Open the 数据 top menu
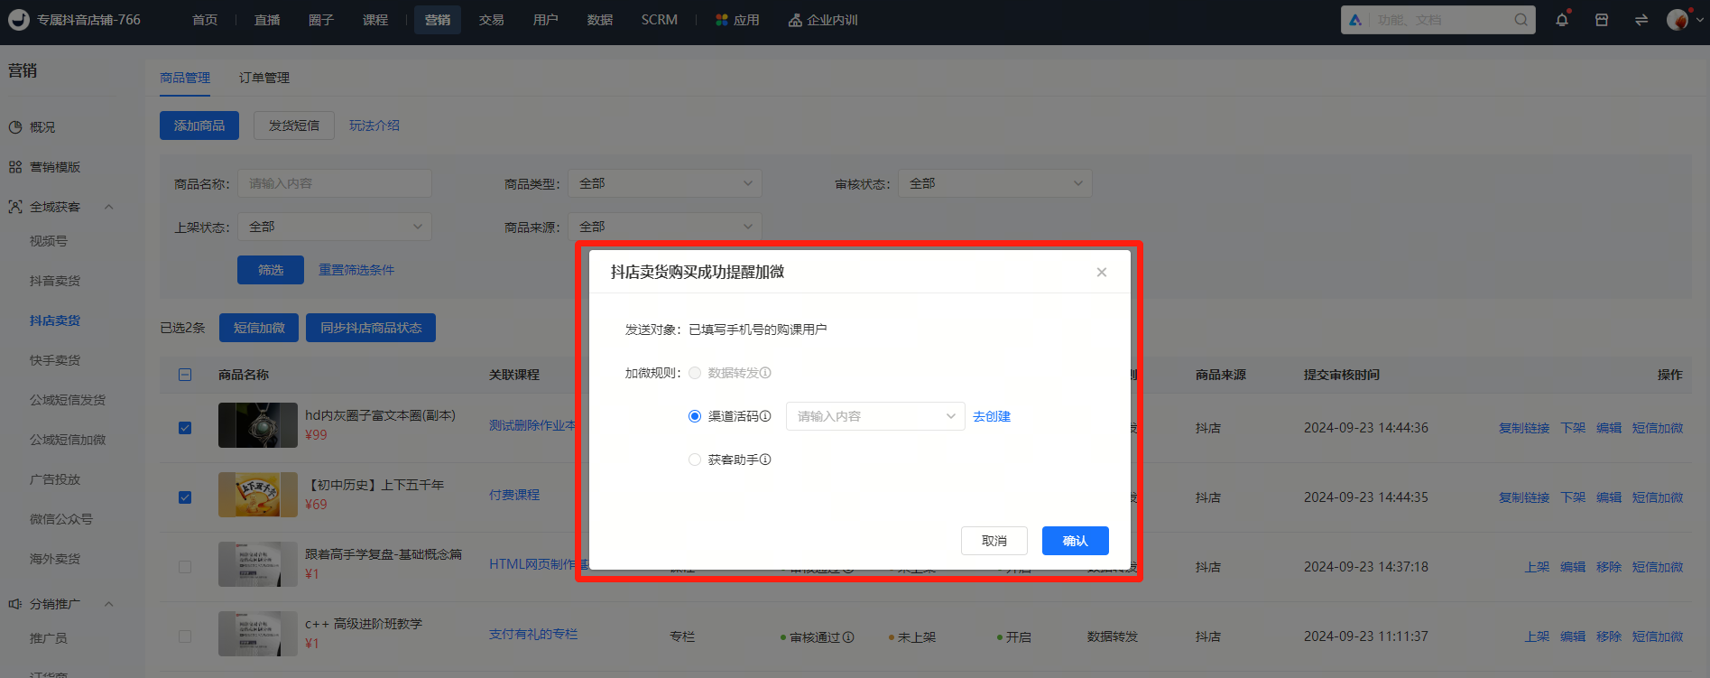Viewport: 1710px width, 678px height. point(600,20)
